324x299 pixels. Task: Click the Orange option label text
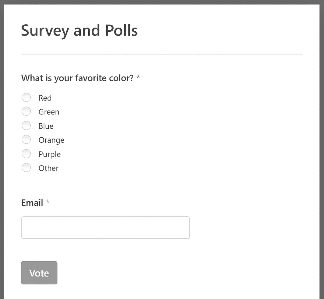tap(51, 140)
